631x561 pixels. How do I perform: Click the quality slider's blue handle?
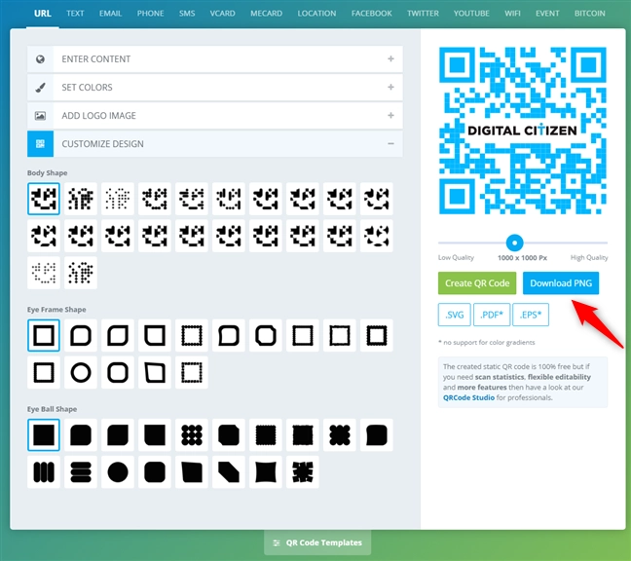(x=514, y=243)
